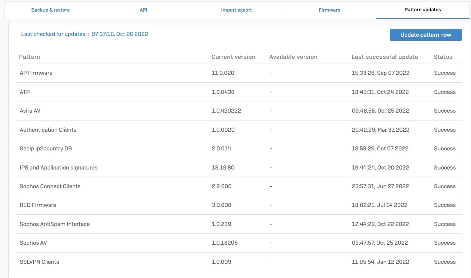Image resolution: width=471 pixels, height=278 pixels.
Task: Select the Avira AV pattern name
Action: click(x=30, y=111)
